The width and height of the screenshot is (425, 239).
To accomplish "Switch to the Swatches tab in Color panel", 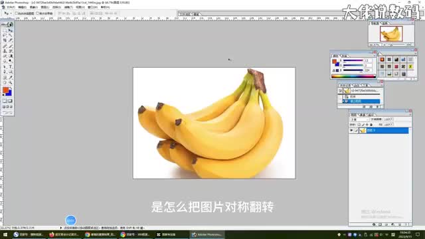I will [344, 56].
